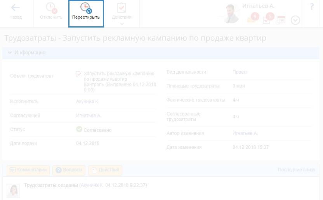Open approver Игнатьев А. link
Screen dimensions: 323x200
point(89,116)
